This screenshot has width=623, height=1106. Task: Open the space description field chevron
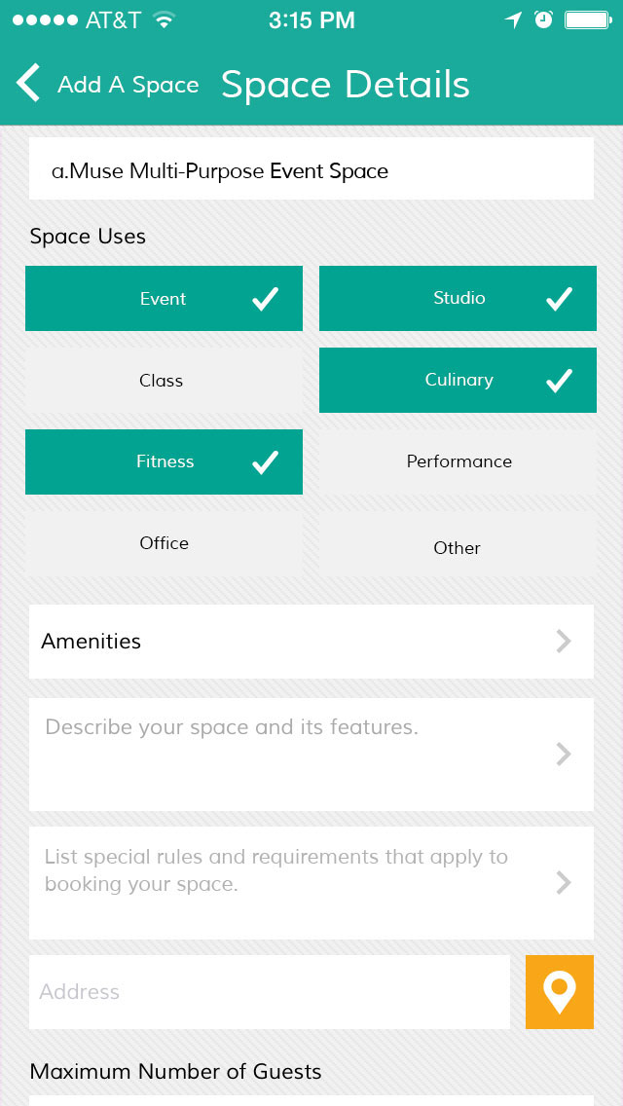563,755
